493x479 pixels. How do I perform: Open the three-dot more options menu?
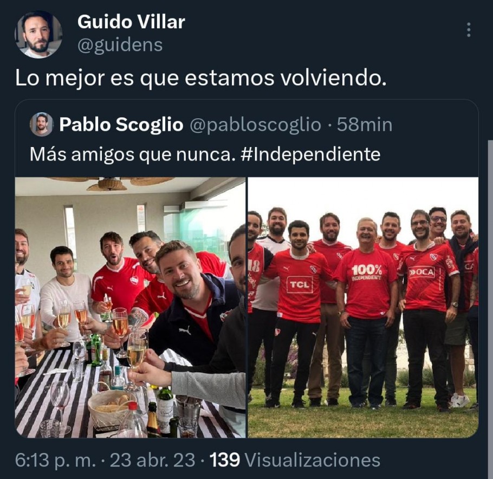469,30
